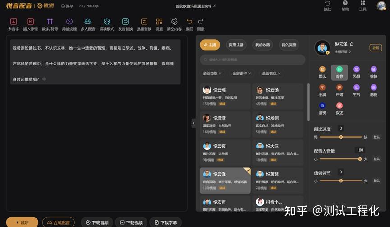Reset 语调调节 with its 默认 button
The image size is (390, 227).
(376, 181)
